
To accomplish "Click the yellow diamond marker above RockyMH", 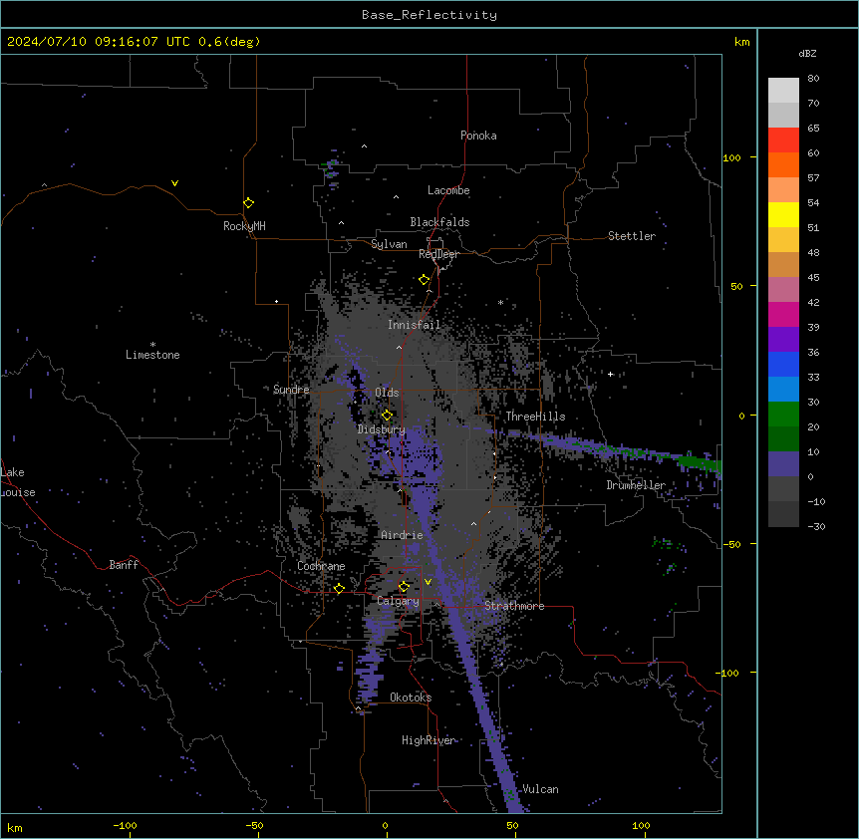I will click(249, 203).
